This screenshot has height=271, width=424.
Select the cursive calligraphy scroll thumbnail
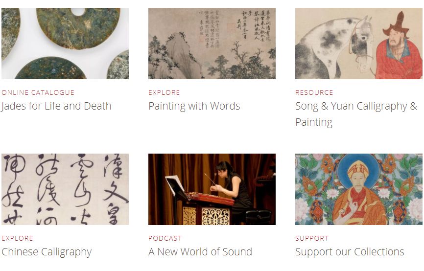point(65,189)
